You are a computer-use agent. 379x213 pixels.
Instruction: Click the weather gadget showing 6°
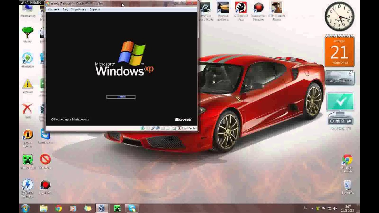[x=340, y=78]
